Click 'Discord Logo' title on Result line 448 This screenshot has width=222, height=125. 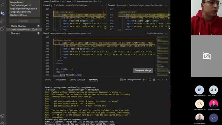[78, 49]
